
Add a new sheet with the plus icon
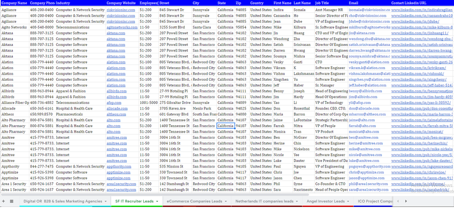point(4,201)
